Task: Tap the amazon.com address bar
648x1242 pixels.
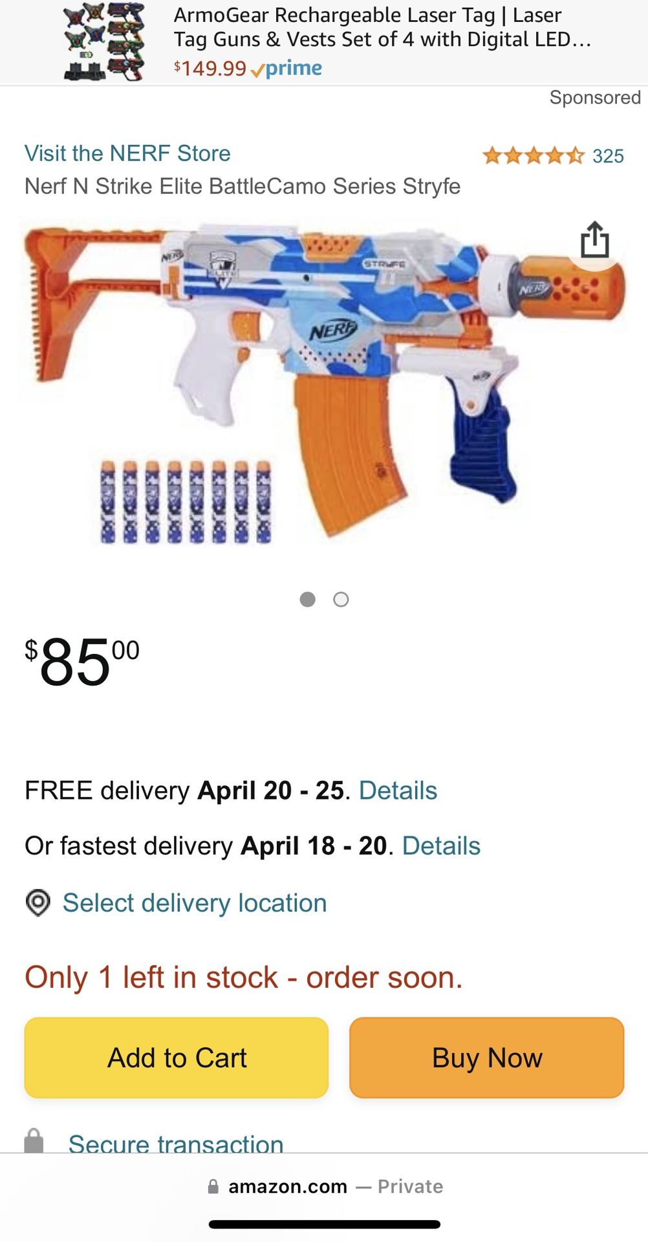Action: tap(325, 1186)
